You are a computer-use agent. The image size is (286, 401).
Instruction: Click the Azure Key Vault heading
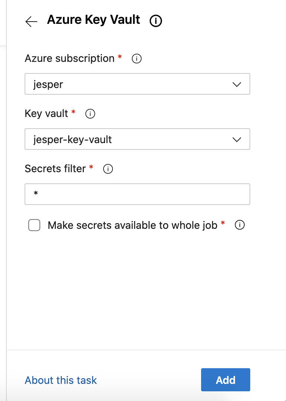(x=93, y=20)
